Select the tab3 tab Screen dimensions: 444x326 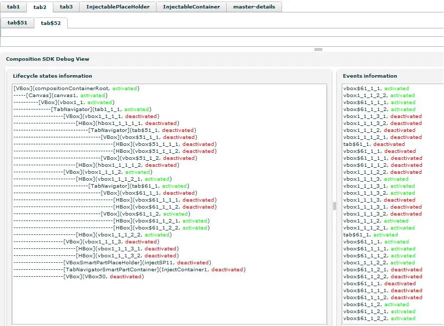[x=66, y=7]
